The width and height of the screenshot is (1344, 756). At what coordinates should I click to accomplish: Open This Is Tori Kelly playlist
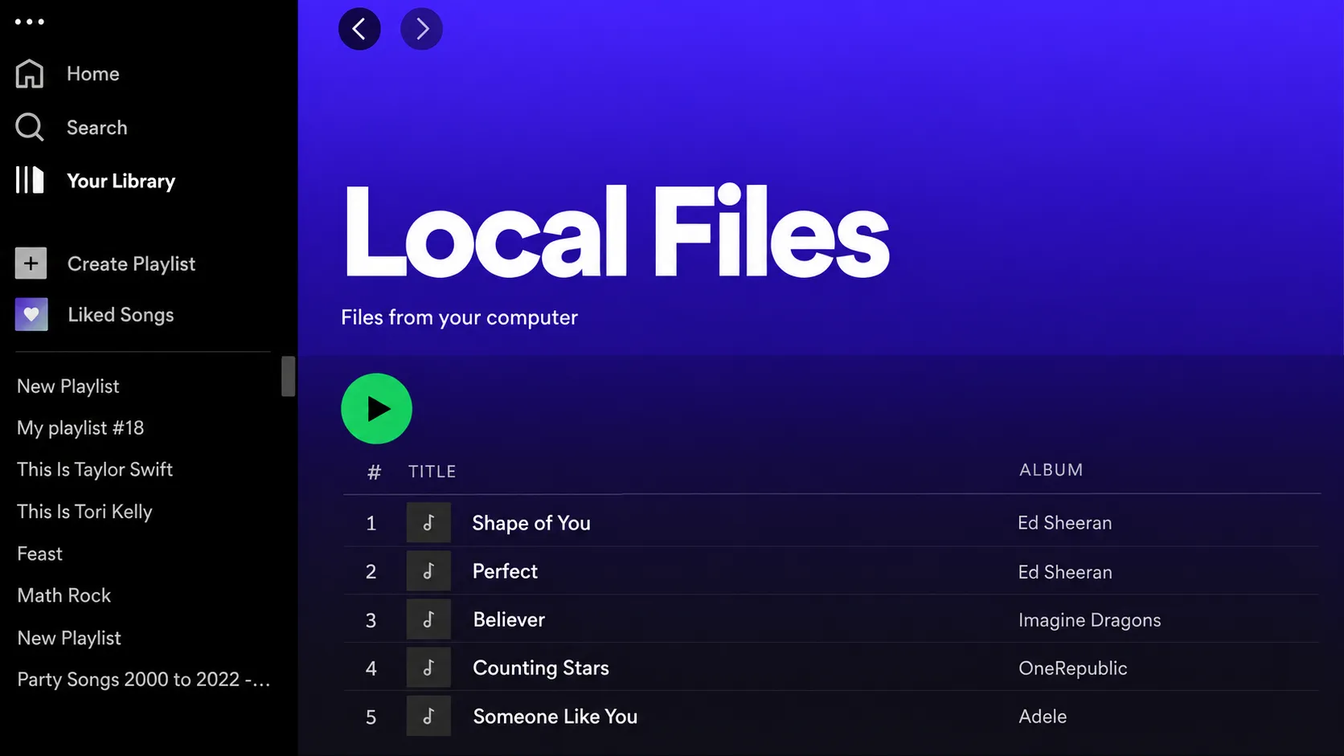84,512
